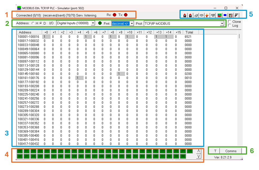
Task: Open the Digital Inputs I/O dropdown
Action: tap(93, 23)
